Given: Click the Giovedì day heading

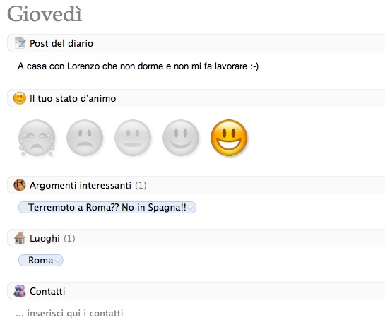Looking at the screenshot, I should click(45, 13).
